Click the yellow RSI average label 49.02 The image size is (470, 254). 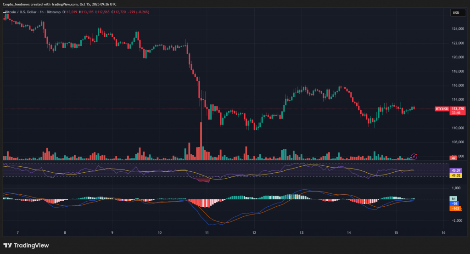(x=456, y=175)
